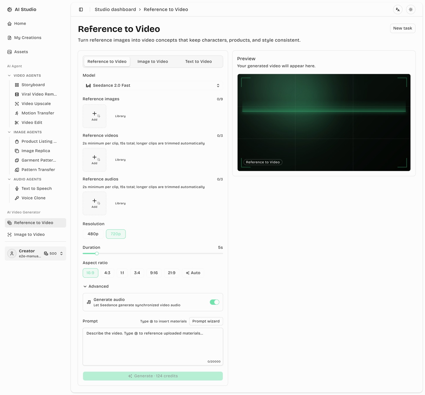Click the AI Studio logo icon
This screenshot has width=425, height=395.
pyautogui.click(x=9, y=9)
